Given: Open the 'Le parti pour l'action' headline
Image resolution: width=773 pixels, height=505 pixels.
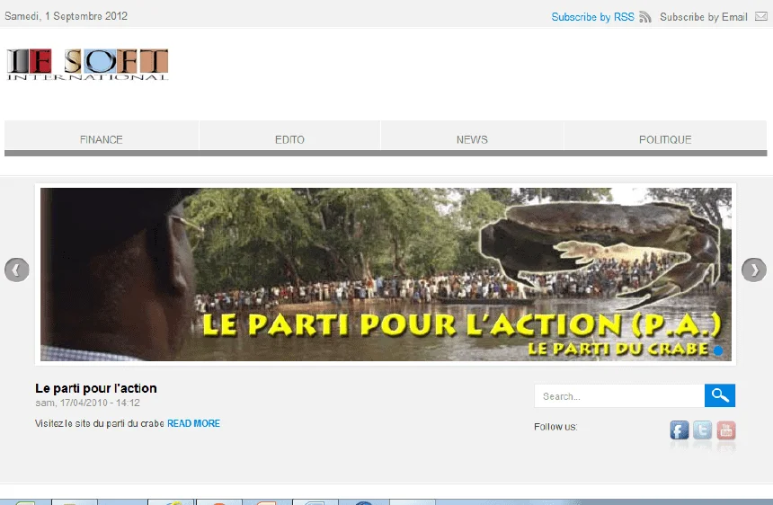Looking at the screenshot, I should (96, 388).
